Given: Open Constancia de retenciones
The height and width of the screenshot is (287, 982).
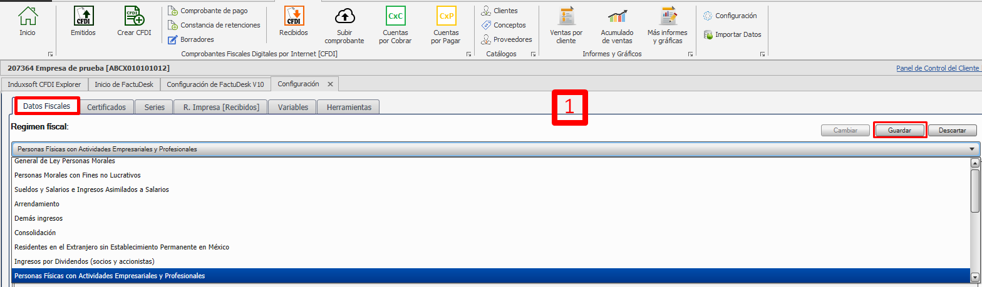Looking at the screenshot, I should pyautogui.click(x=214, y=25).
